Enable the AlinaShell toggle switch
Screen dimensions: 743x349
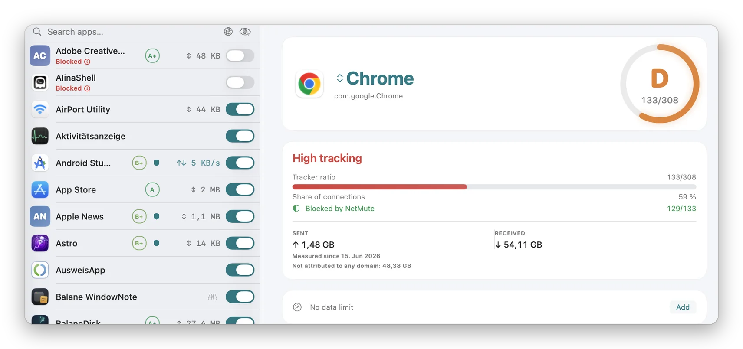[240, 82]
